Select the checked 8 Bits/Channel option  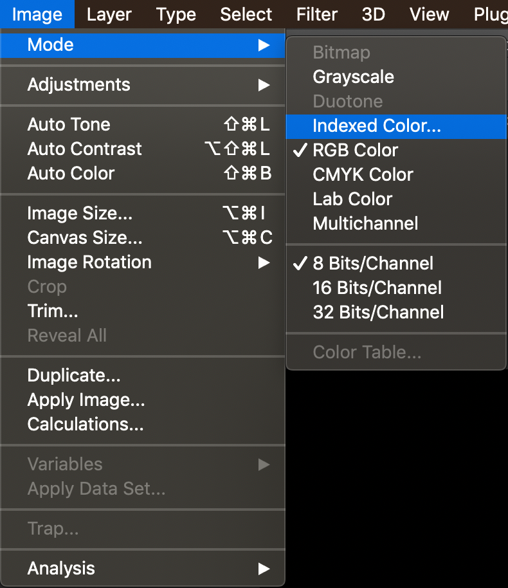click(x=396, y=264)
